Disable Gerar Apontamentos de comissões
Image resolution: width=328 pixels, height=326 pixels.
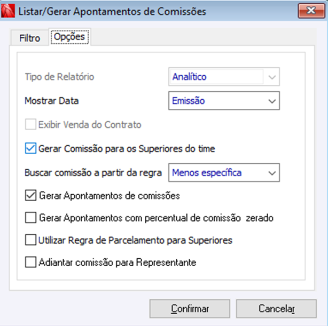(x=30, y=196)
